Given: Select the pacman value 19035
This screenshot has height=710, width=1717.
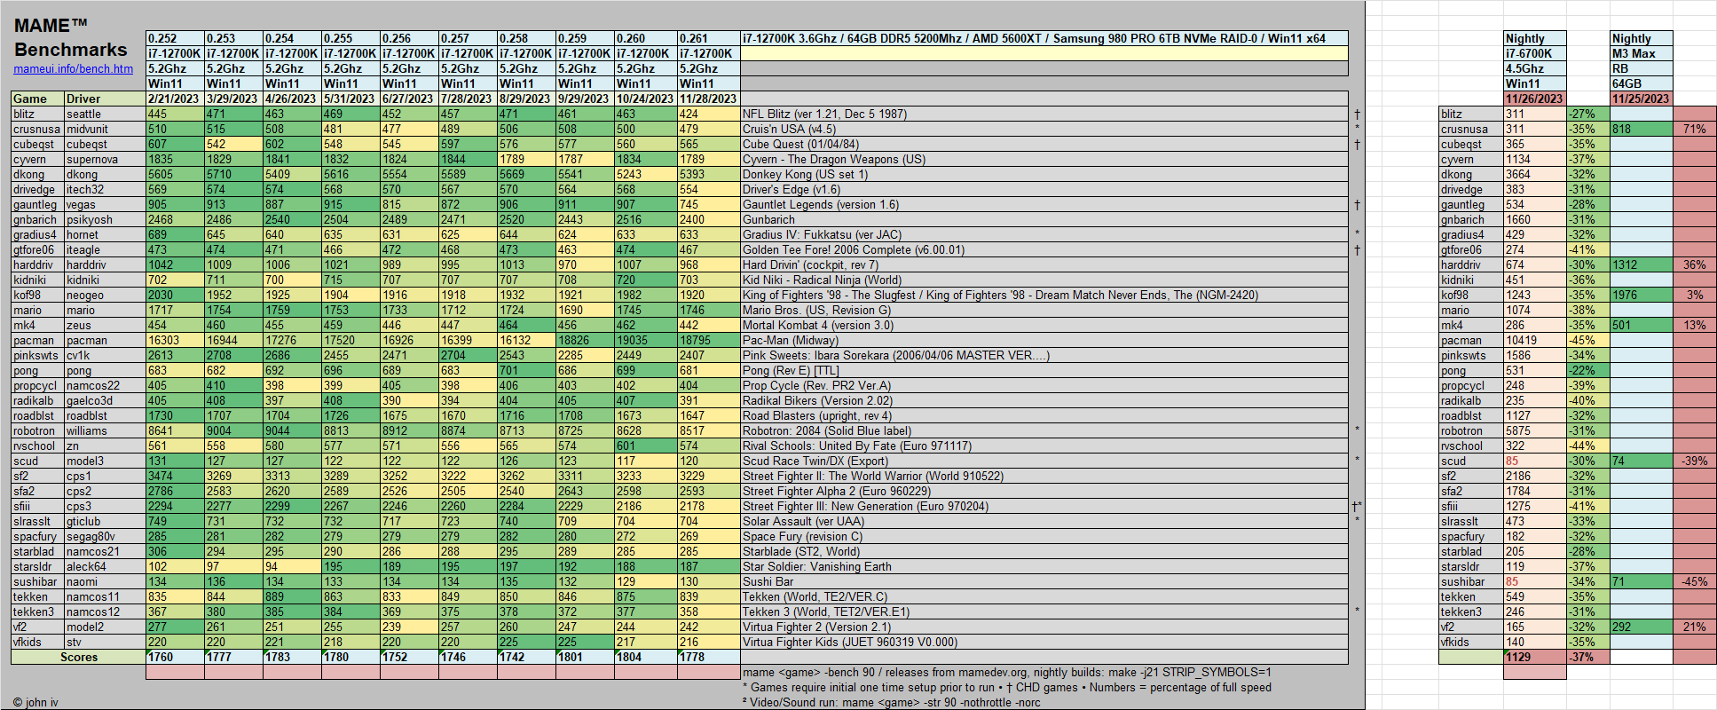Looking at the screenshot, I should coord(646,340).
